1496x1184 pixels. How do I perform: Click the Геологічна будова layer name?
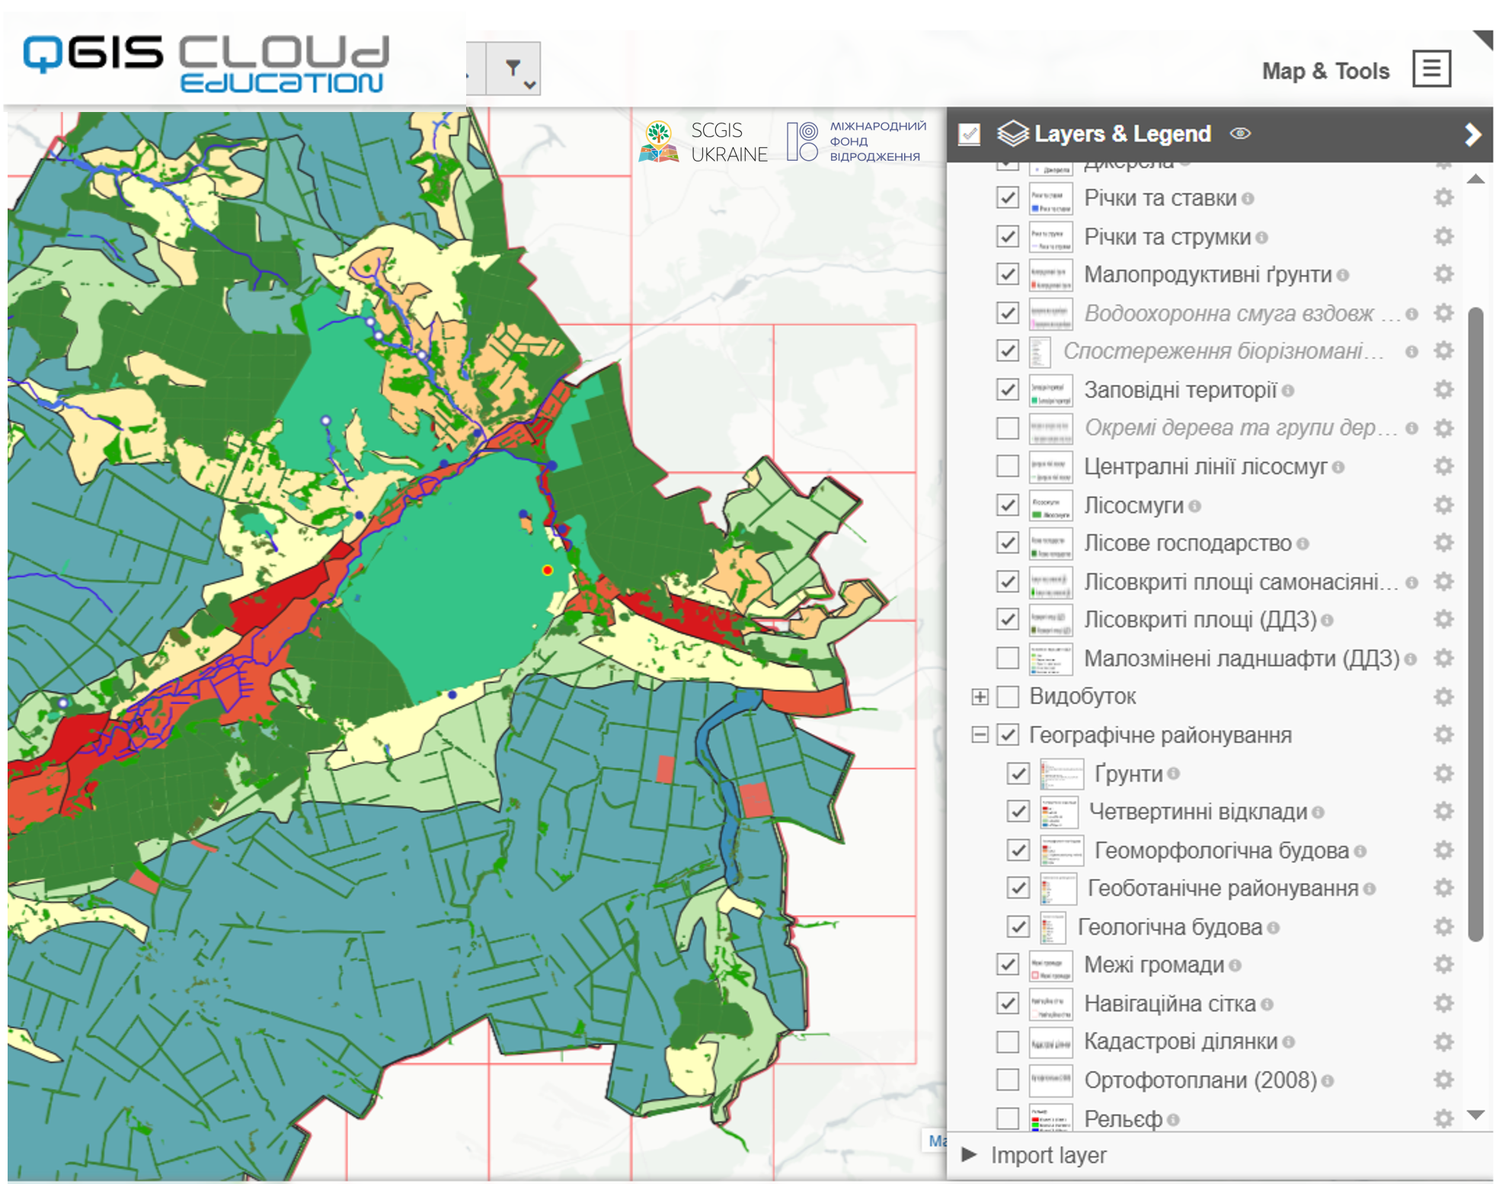pos(1169,926)
